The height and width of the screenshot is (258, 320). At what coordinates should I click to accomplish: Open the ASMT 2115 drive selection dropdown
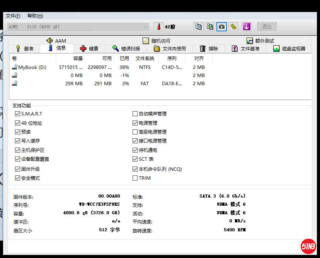pyautogui.click(x=78, y=27)
